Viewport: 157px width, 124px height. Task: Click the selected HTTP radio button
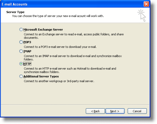(x=21, y=64)
